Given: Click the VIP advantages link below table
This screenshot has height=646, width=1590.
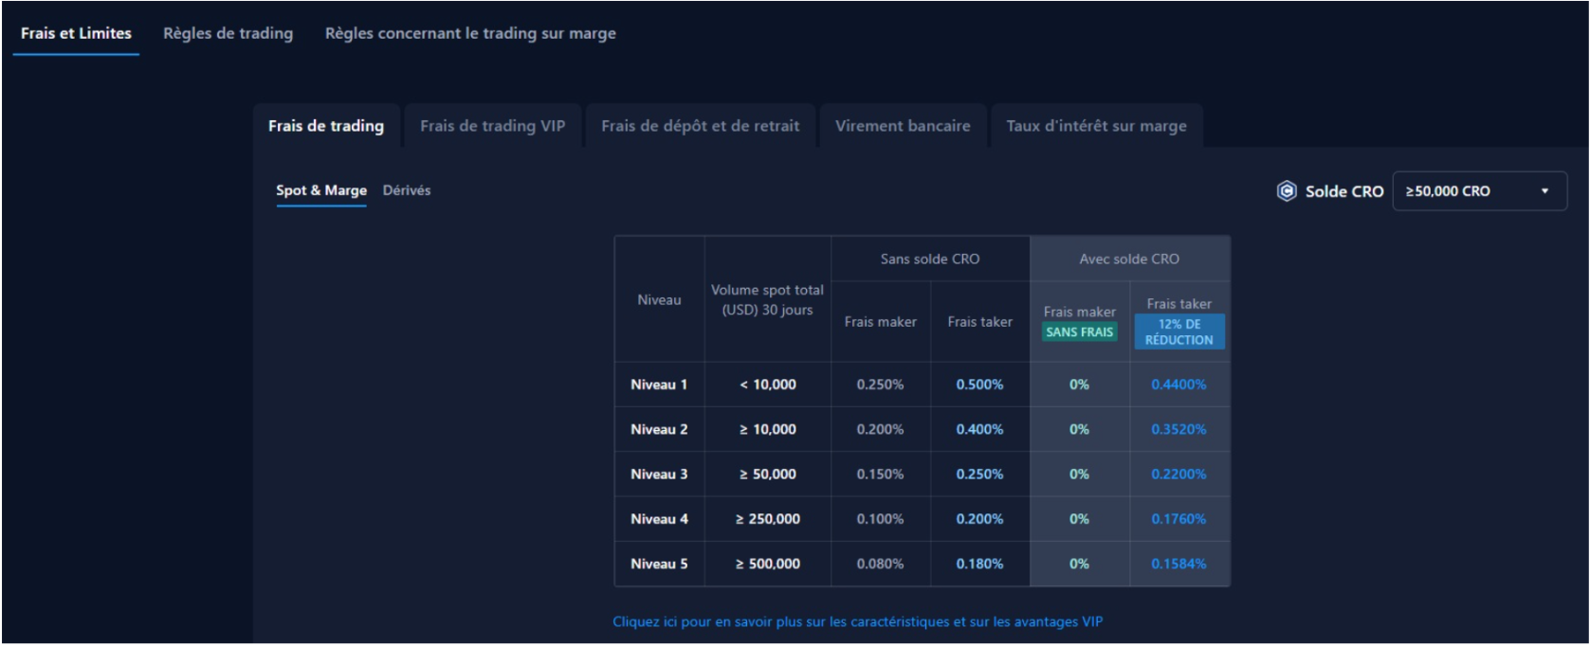Looking at the screenshot, I should [857, 622].
